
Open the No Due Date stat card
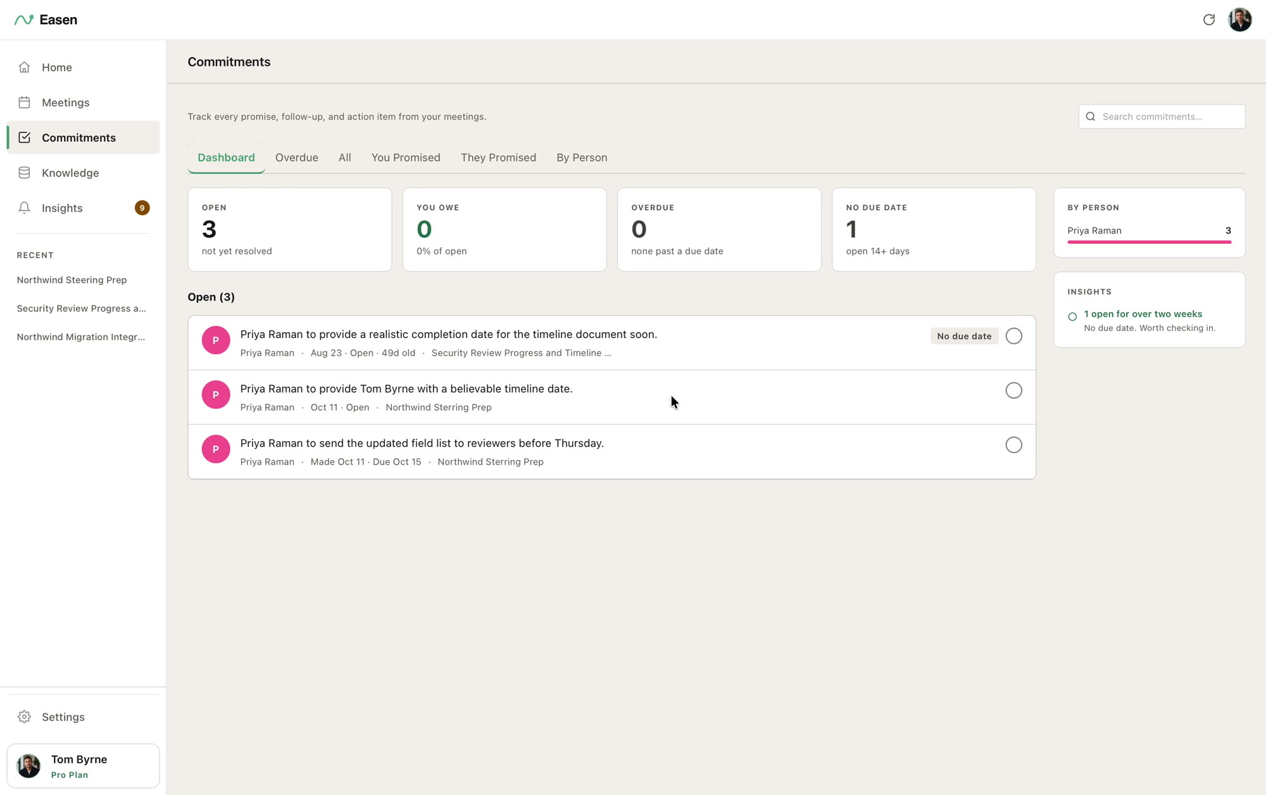(934, 229)
